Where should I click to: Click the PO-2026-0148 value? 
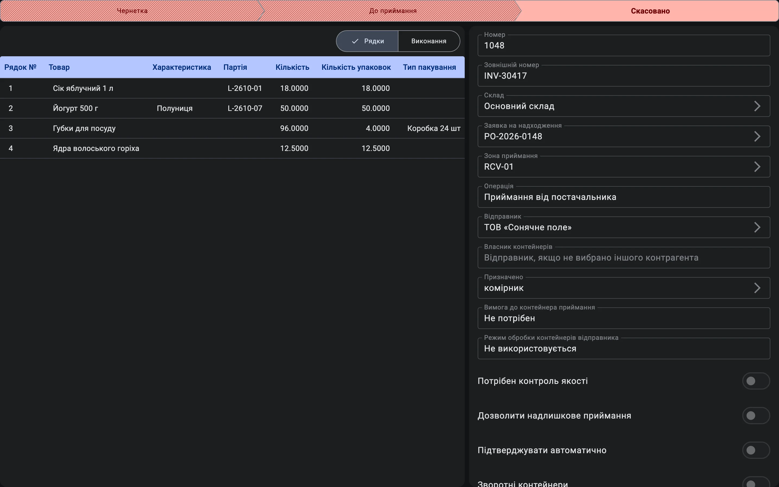point(513,136)
